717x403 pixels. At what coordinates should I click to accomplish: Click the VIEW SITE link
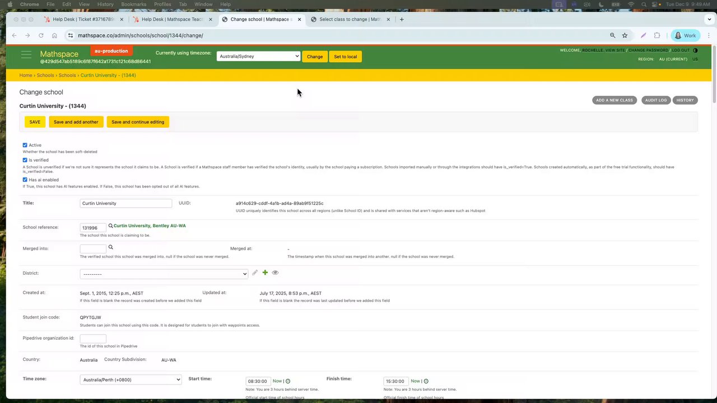615,50
